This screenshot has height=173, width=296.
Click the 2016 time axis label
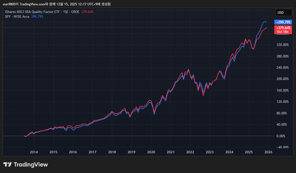click(73, 152)
